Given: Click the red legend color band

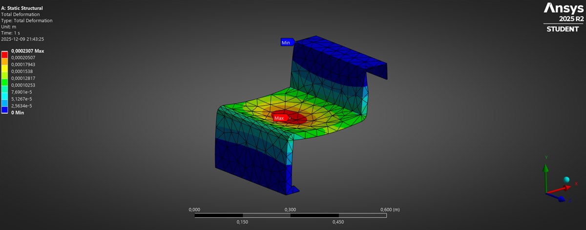Looking at the screenshot, I should pyautogui.click(x=4, y=54).
